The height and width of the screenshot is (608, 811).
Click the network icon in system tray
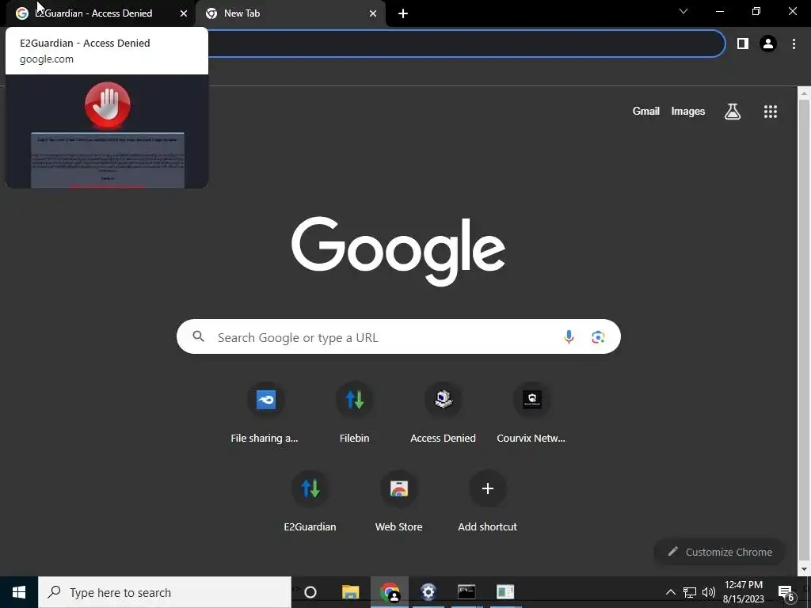(690, 592)
